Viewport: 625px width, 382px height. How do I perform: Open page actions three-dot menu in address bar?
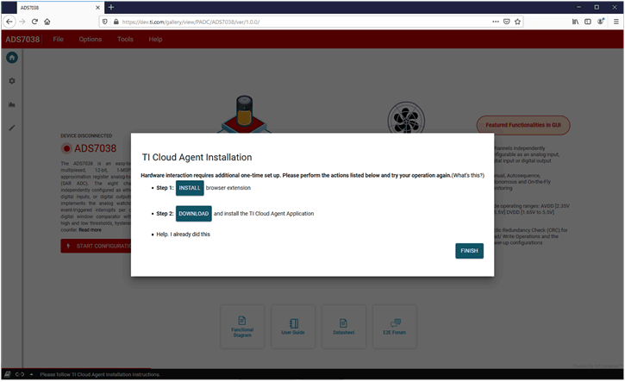pyautogui.click(x=492, y=22)
